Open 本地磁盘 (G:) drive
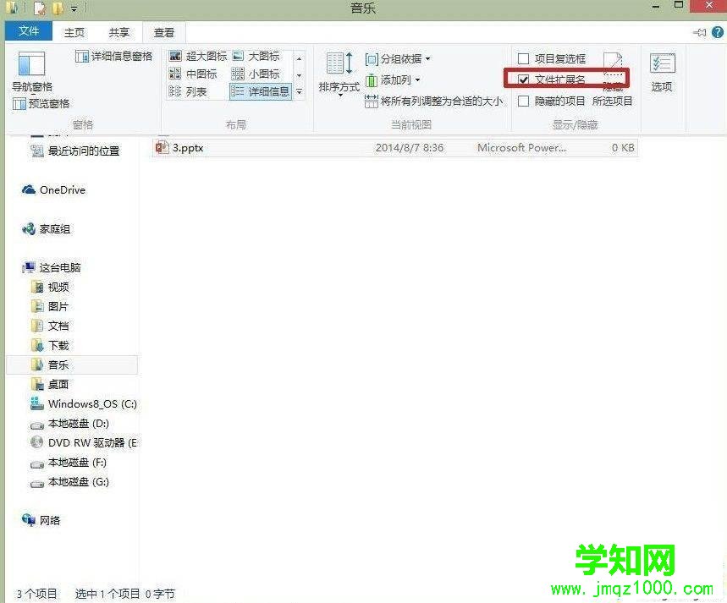This screenshot has width=727, height=603. coord(69,481)
